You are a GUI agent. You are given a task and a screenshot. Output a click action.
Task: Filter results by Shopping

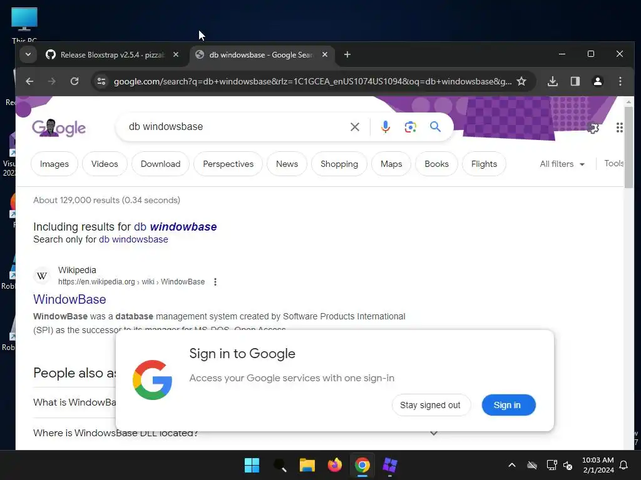(x=339, y=164)
